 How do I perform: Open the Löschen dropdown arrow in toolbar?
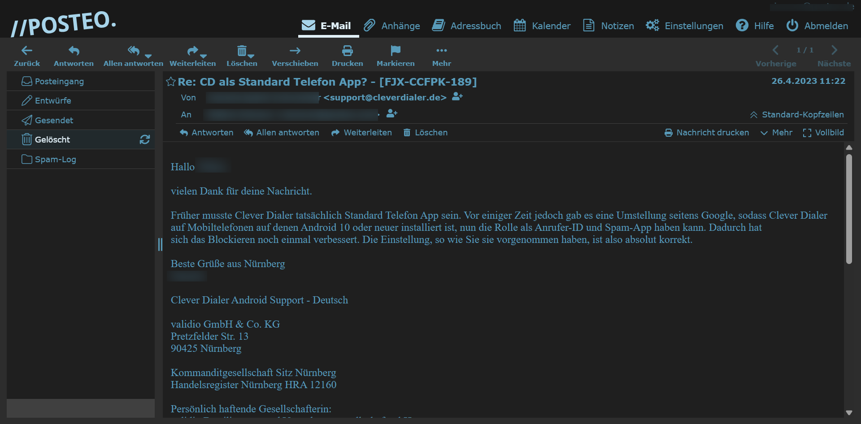251,56
